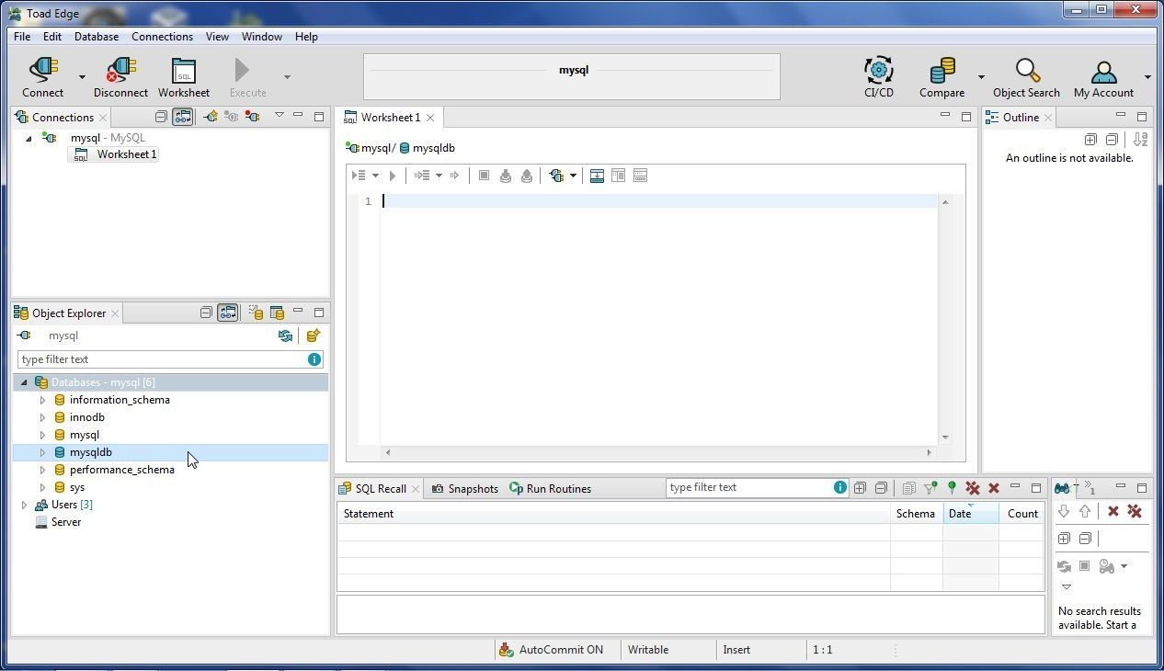This screenshot has width=1164, height=671.
Task: Open the Window menu
Action: pyautogui.click(x=262, y=37)
